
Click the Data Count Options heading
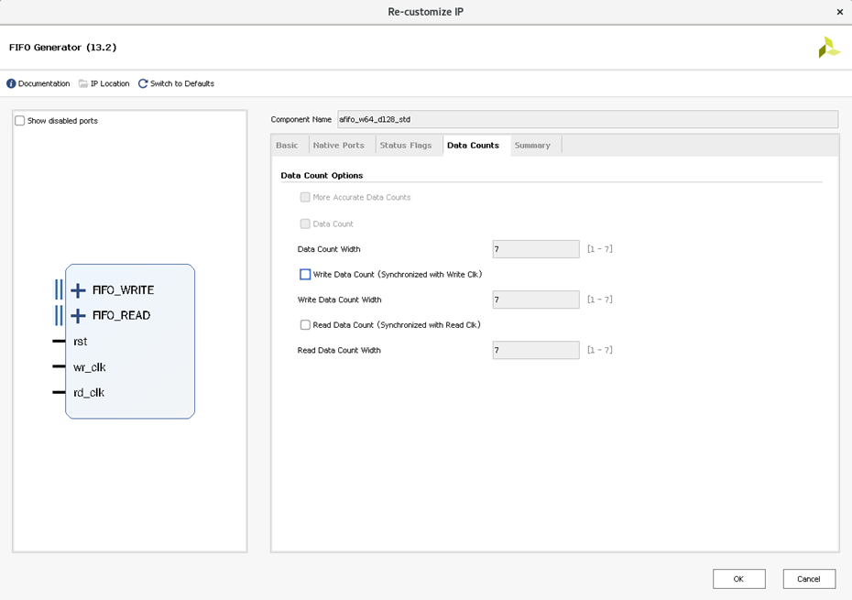point(322,176)
